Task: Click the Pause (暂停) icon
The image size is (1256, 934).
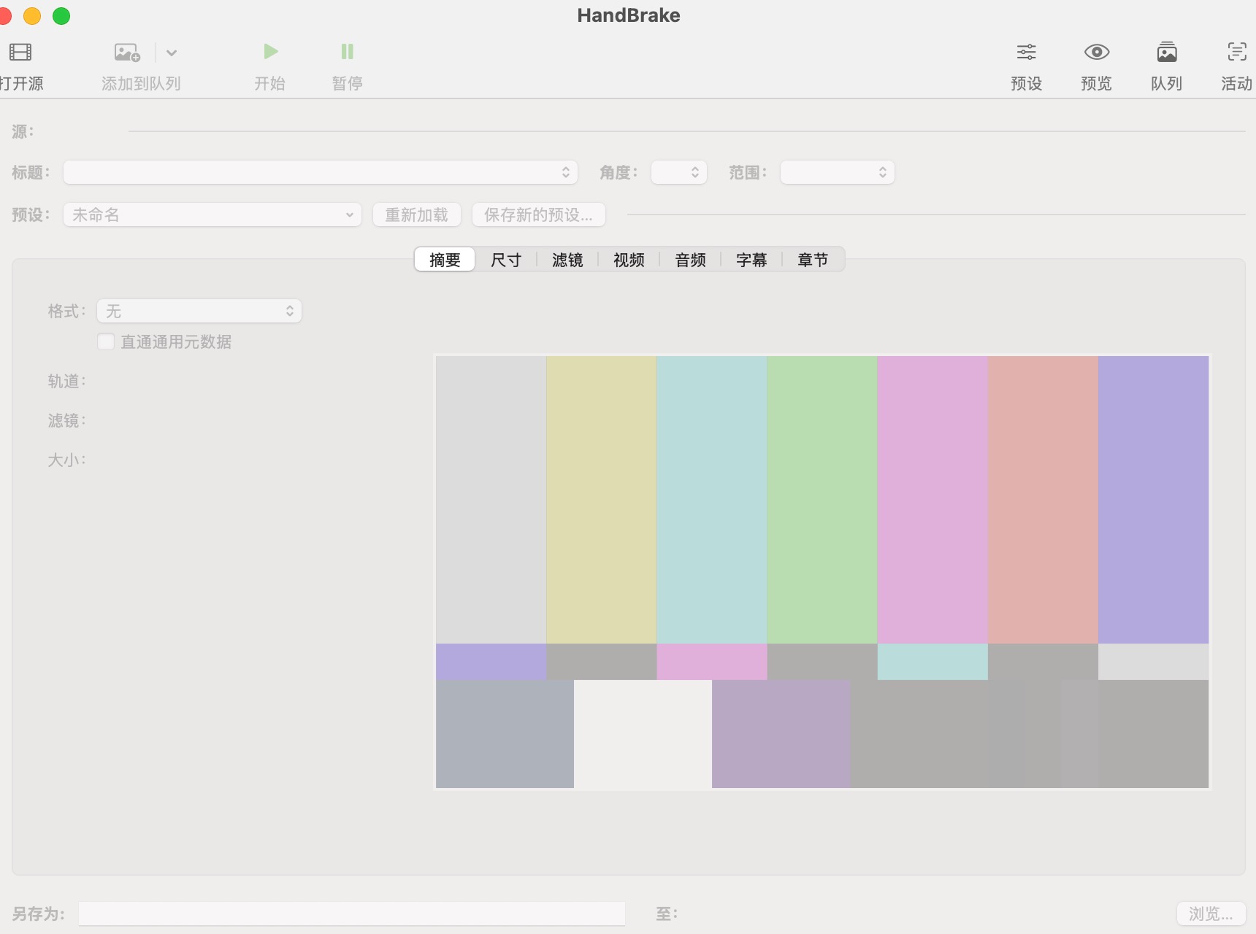Action: [348, 51]
